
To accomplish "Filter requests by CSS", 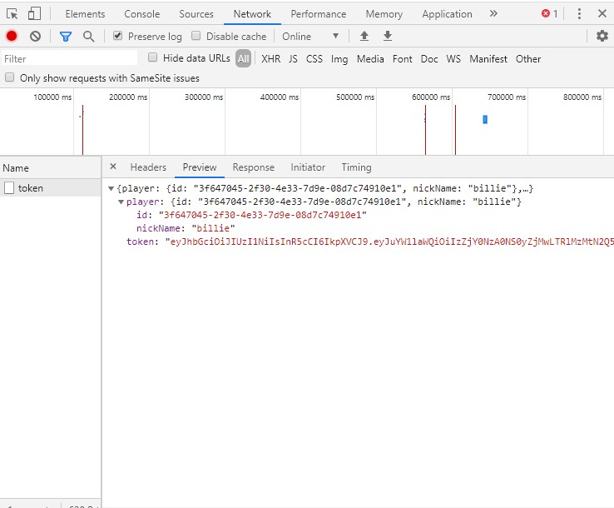I will coord(314,59).
